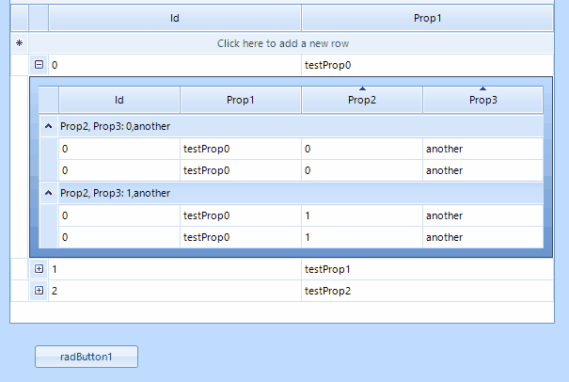Expand row 2 with the plus icon

click(39, 291)
